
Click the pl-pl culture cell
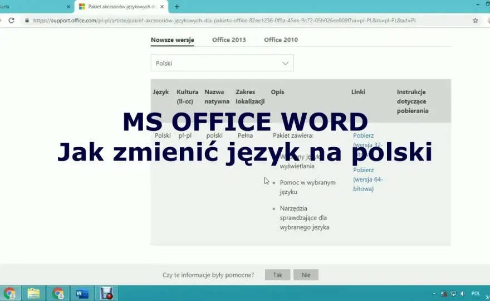(x=185, y=135)
